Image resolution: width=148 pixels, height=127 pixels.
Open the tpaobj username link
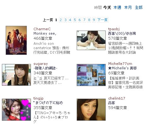[x=114, y=29]
